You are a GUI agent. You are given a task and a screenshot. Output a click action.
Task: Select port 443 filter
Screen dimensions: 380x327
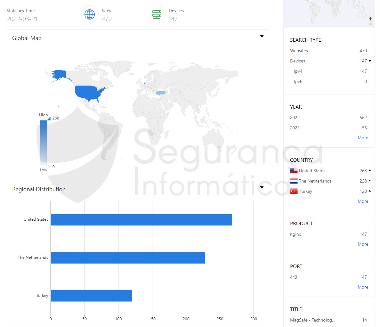pyautogui.click(x=294, y=277)
